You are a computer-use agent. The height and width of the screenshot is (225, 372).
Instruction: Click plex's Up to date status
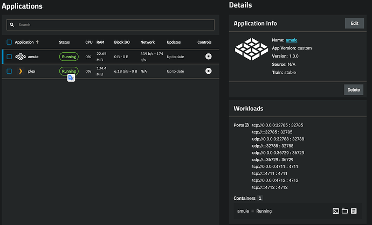(x=175, y=71)
